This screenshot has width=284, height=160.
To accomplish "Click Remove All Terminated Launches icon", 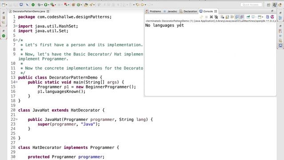I will [216, 17].
